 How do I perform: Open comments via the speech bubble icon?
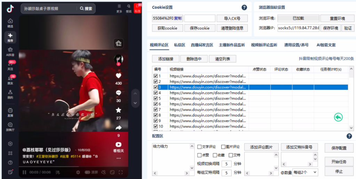119,93
